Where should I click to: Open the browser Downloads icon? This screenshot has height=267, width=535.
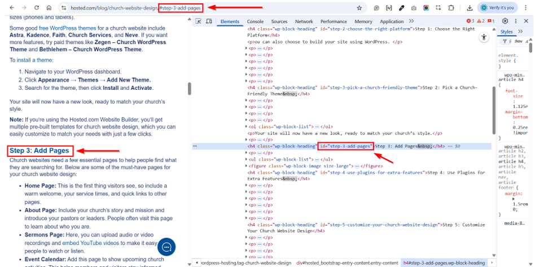(470, 8)
